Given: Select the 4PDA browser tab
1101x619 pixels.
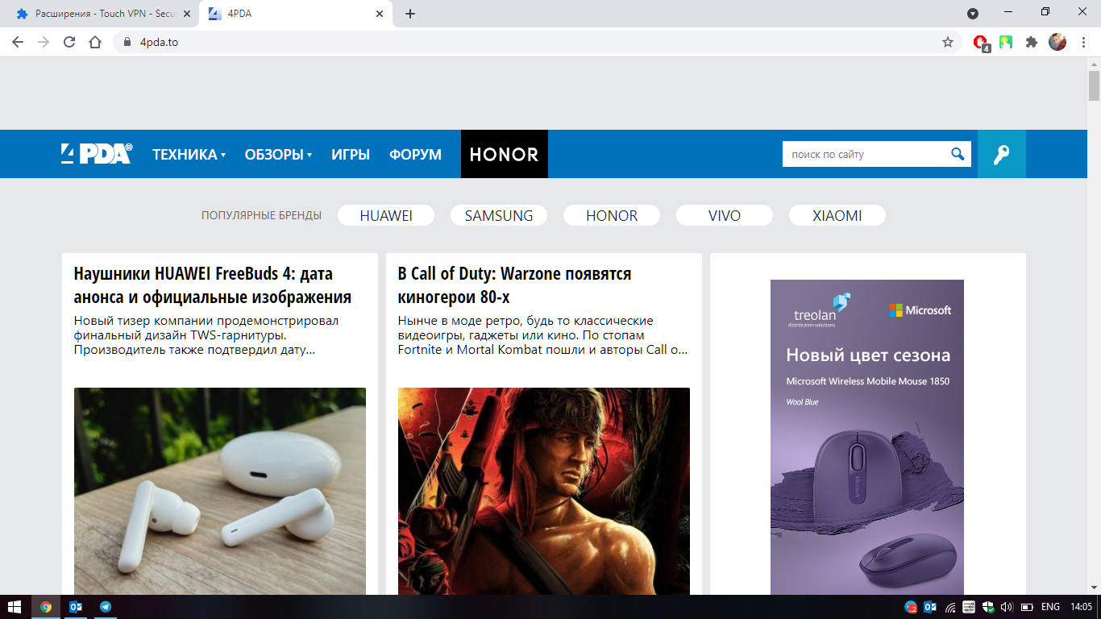Looking at the screenshot, I should point(296,14).
